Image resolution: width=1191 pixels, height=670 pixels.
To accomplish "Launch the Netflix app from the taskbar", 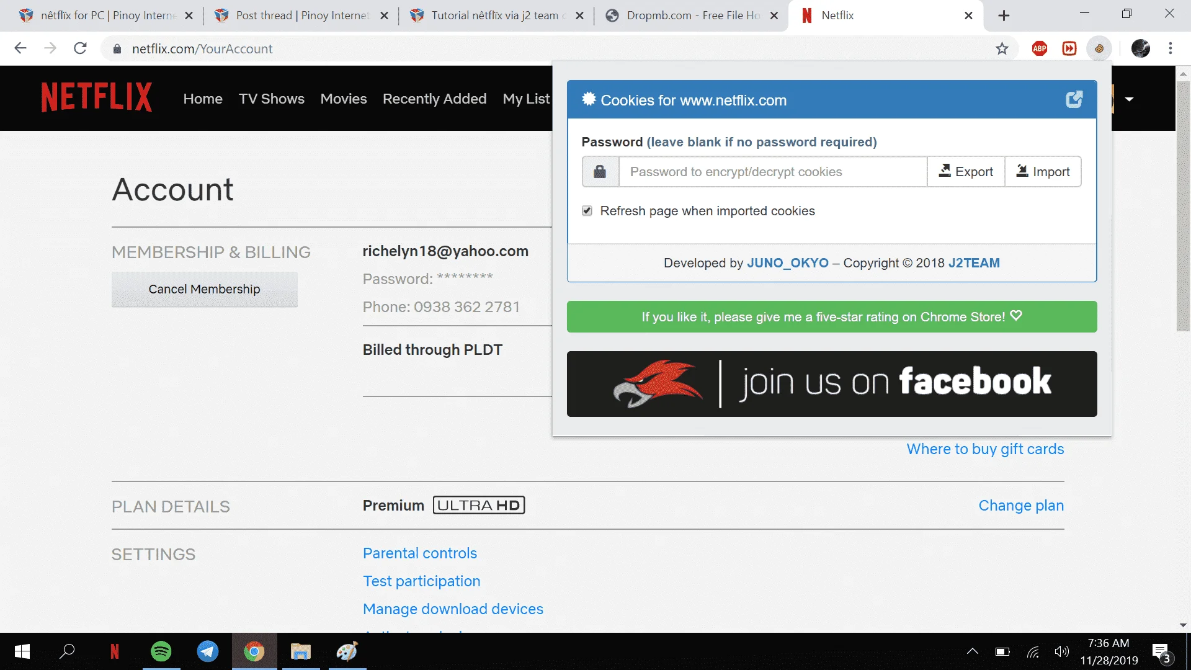I will (114, 651).
